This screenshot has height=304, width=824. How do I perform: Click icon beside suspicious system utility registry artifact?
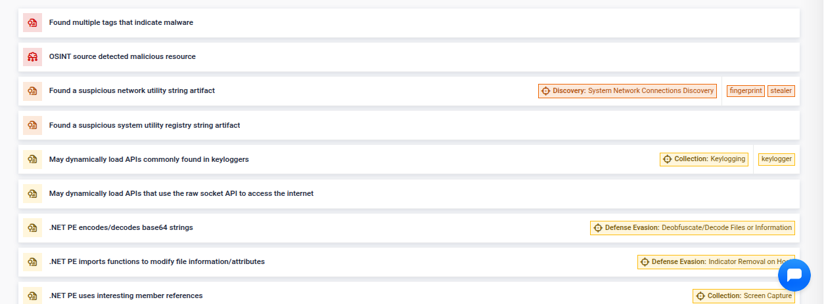pos(32,125)
